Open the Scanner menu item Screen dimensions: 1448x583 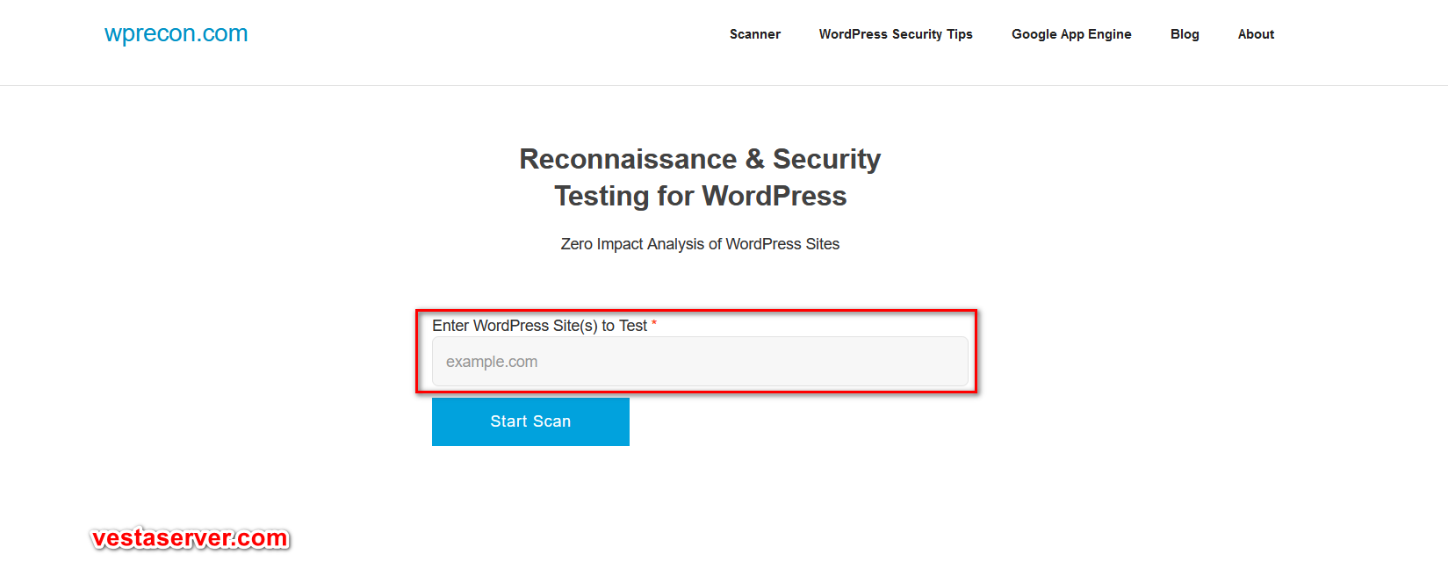pyautogui.click(x=755, y=34)
